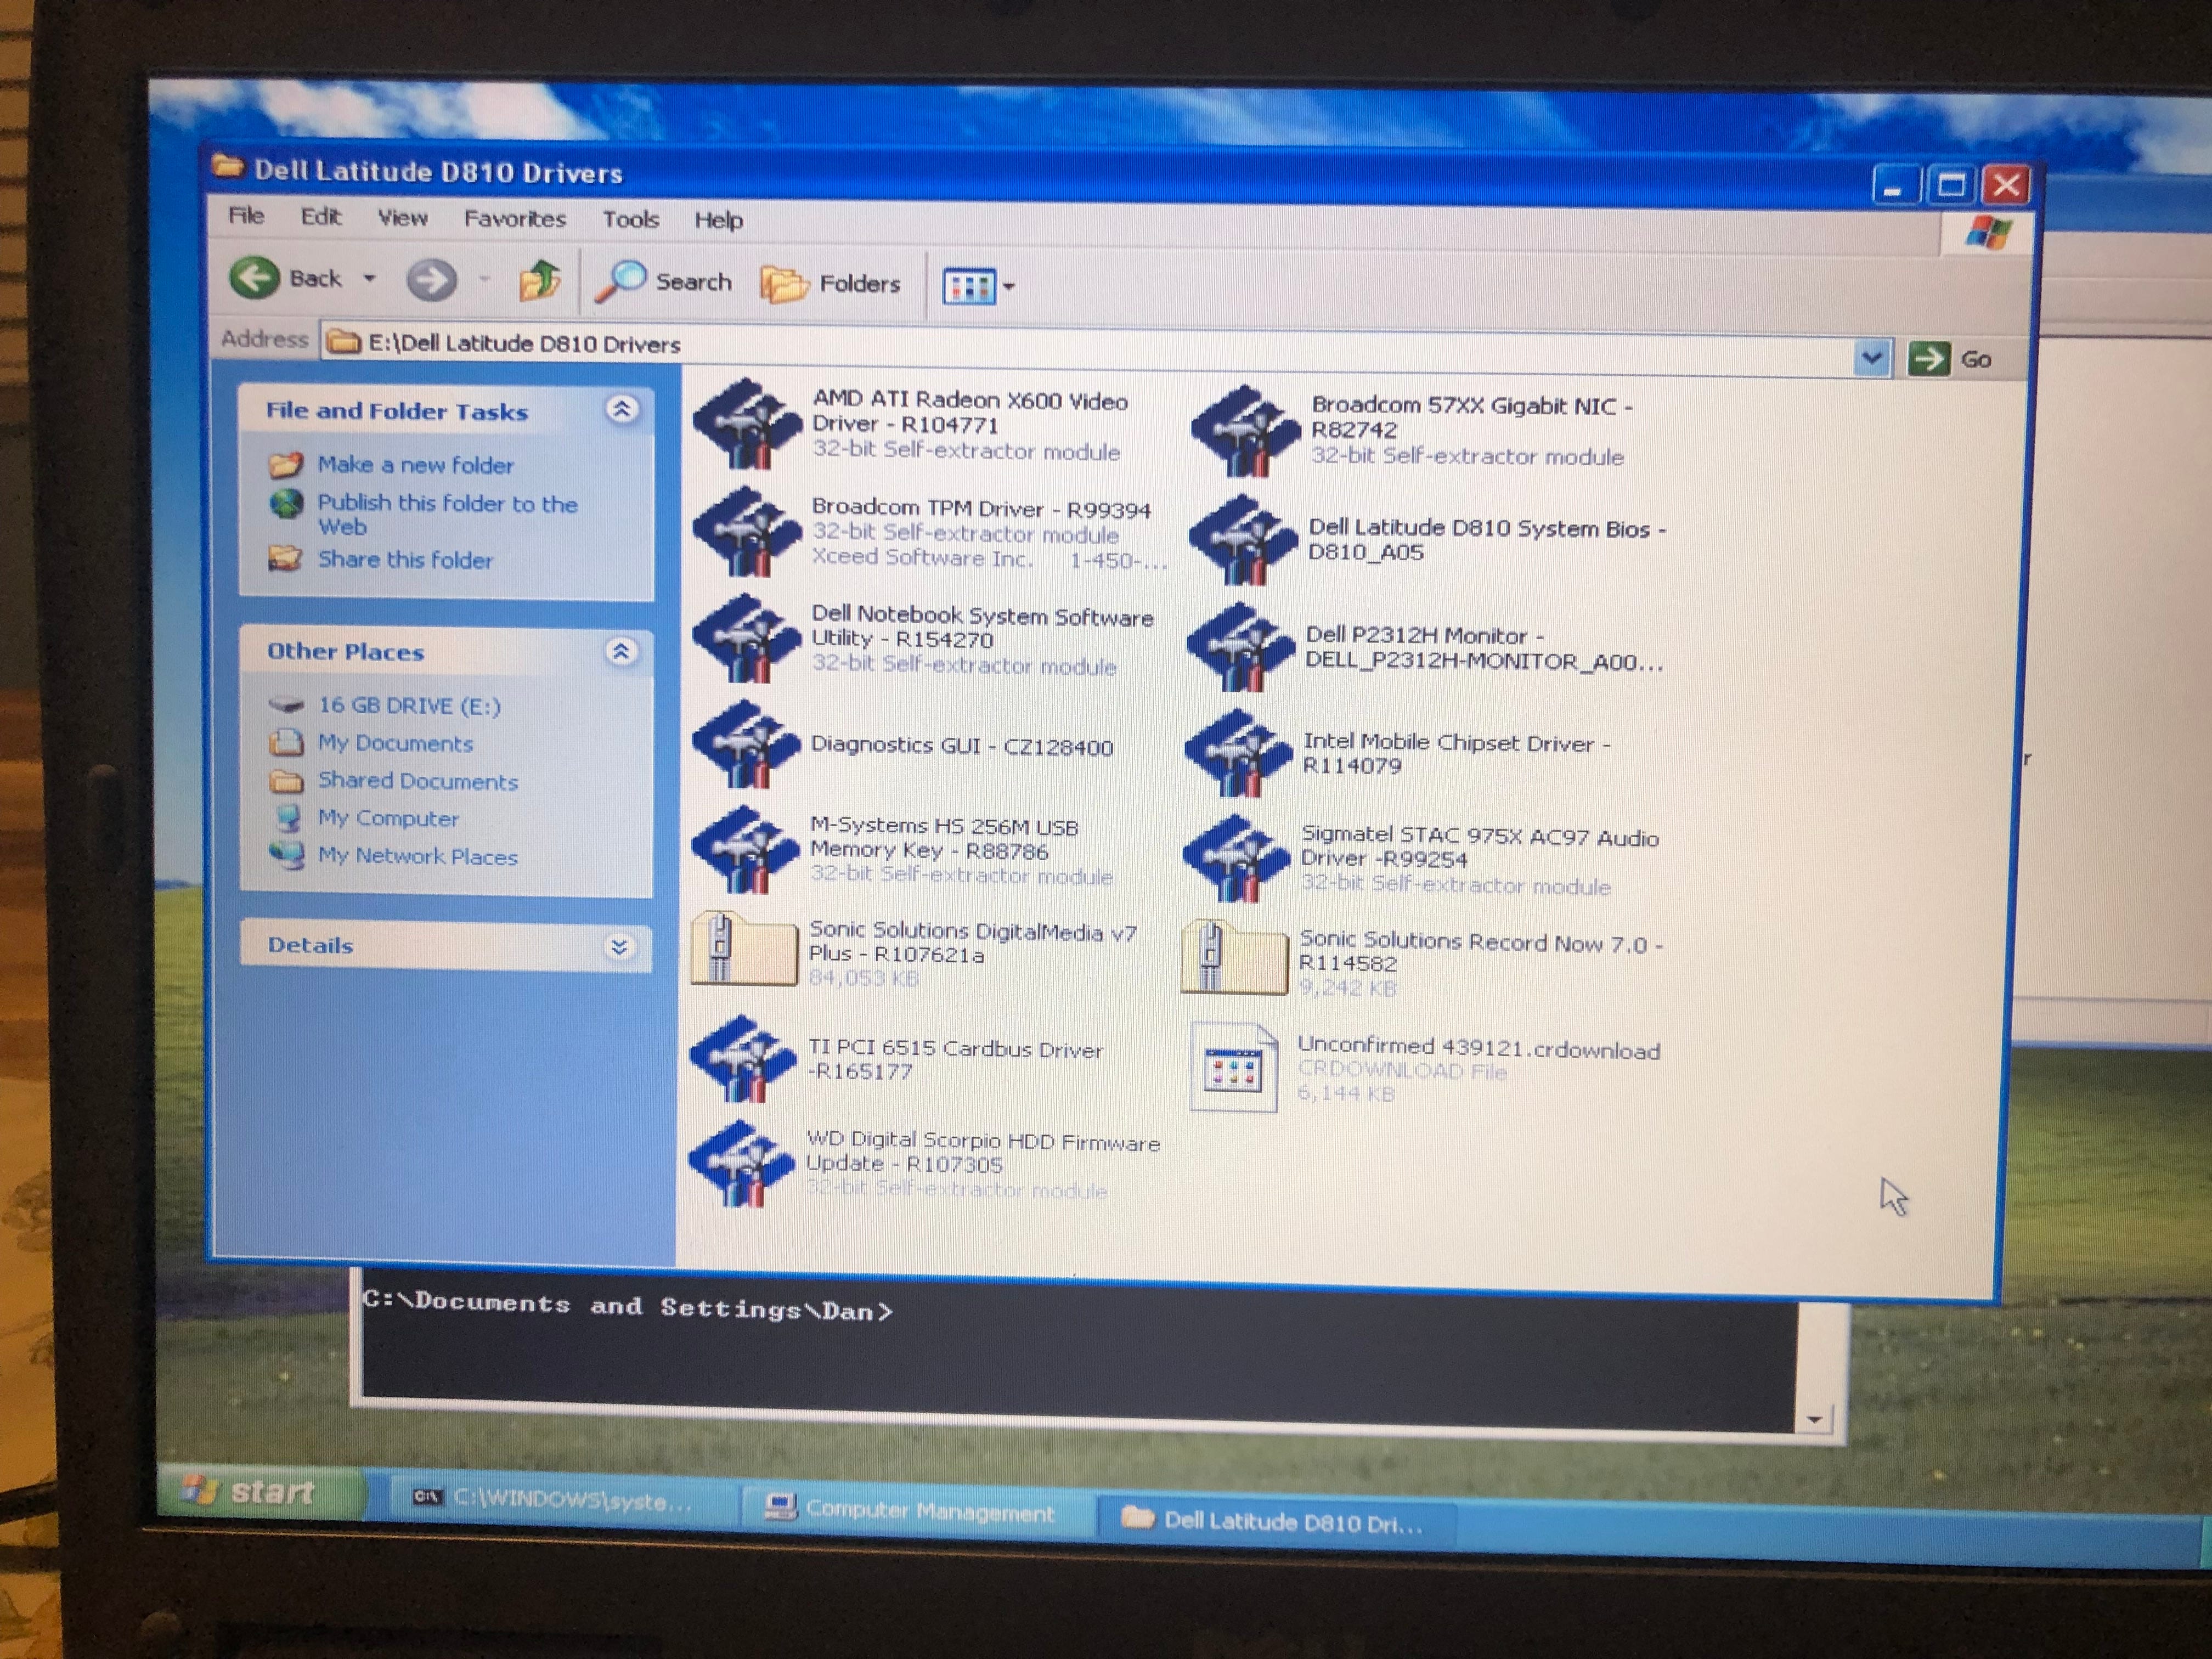Open the Edit menu
Screen dimensions: 2212x1659
pyautogui.click(x=320, y=216)
